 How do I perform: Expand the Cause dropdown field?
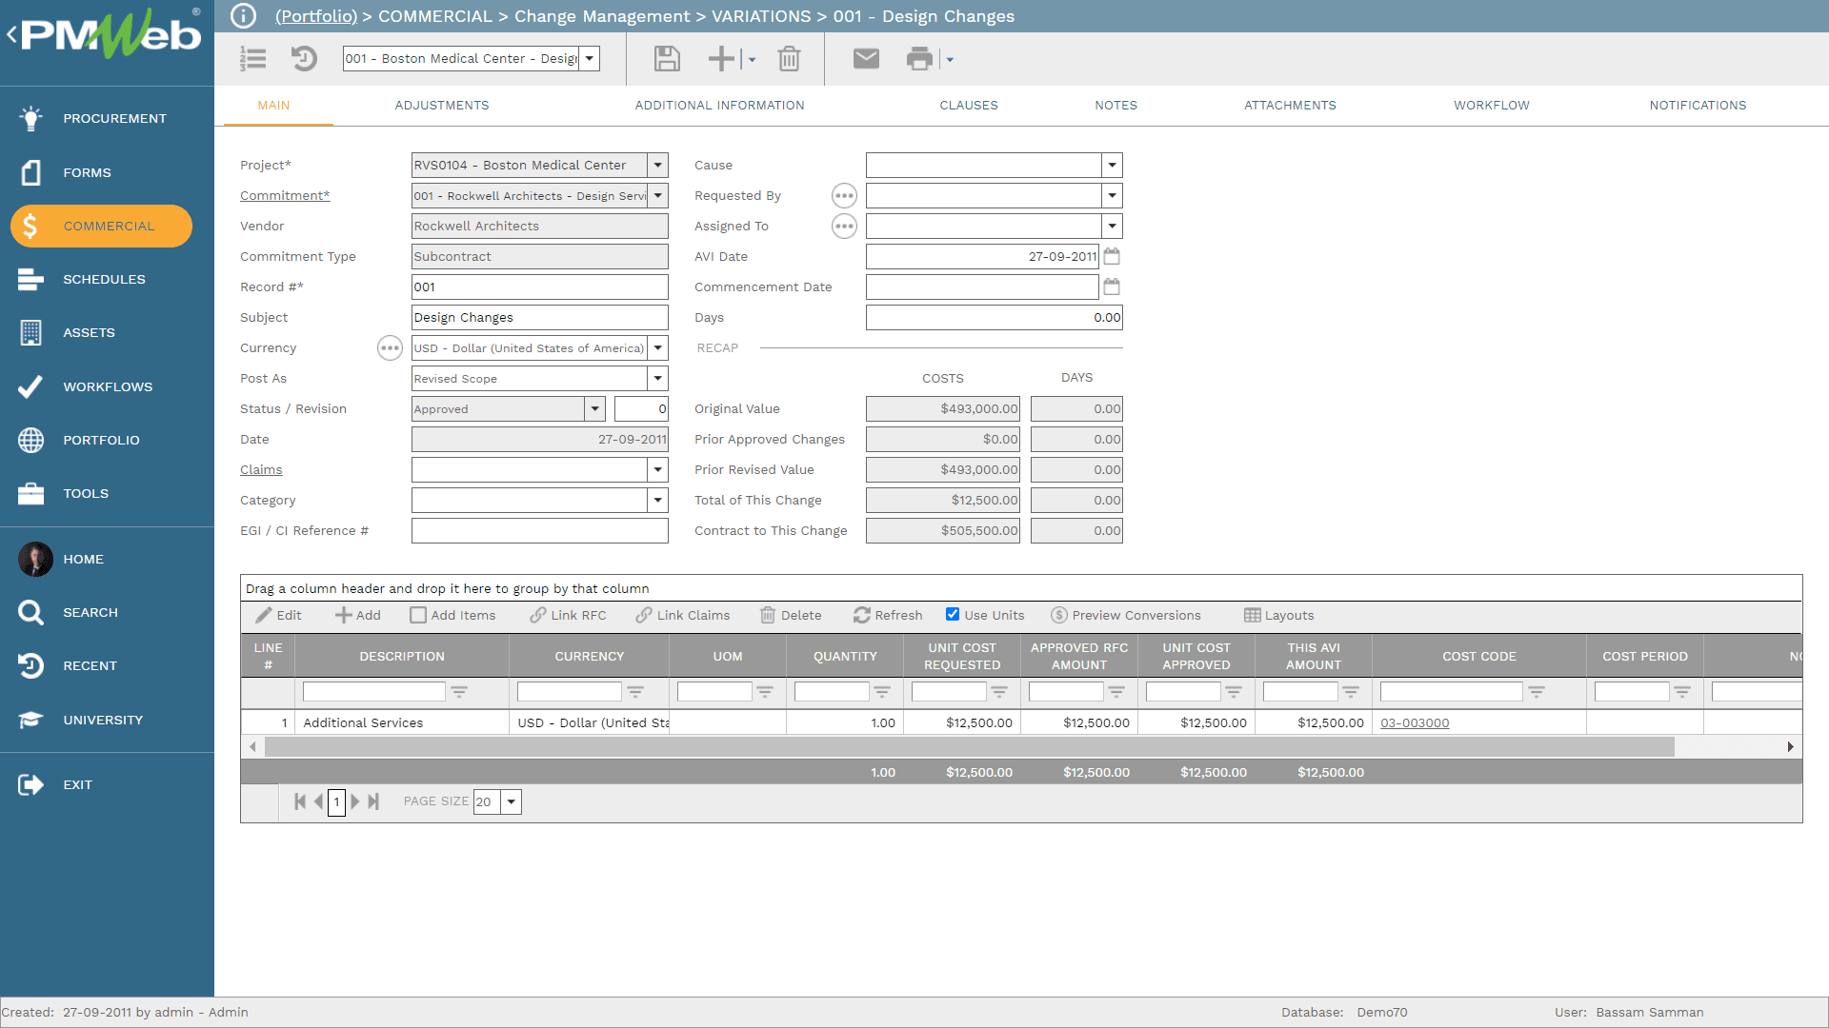click(x=1111, y=165)
